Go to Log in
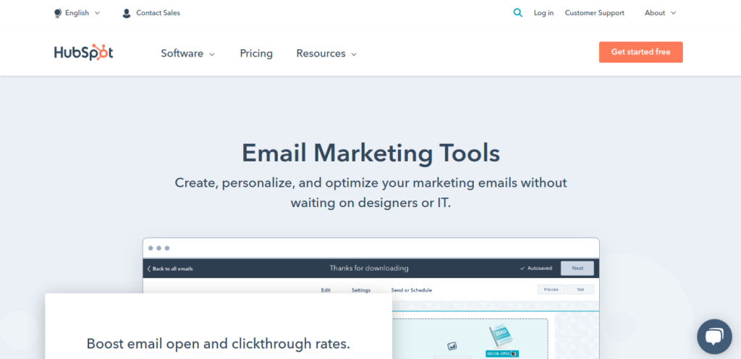741x359 pixels. pos(543,13)
